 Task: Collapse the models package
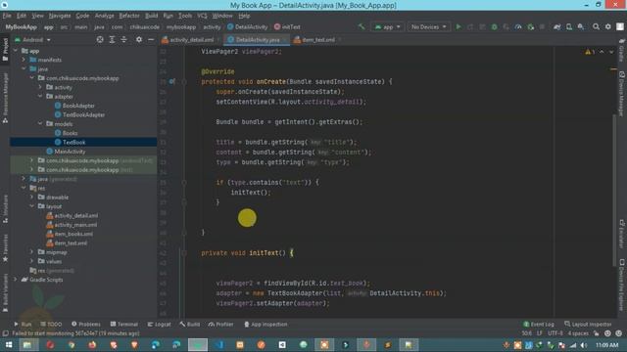click(x=40, y=124)
